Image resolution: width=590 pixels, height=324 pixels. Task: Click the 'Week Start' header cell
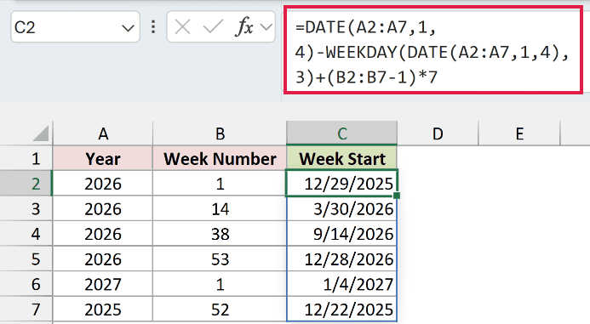[341, 158]
